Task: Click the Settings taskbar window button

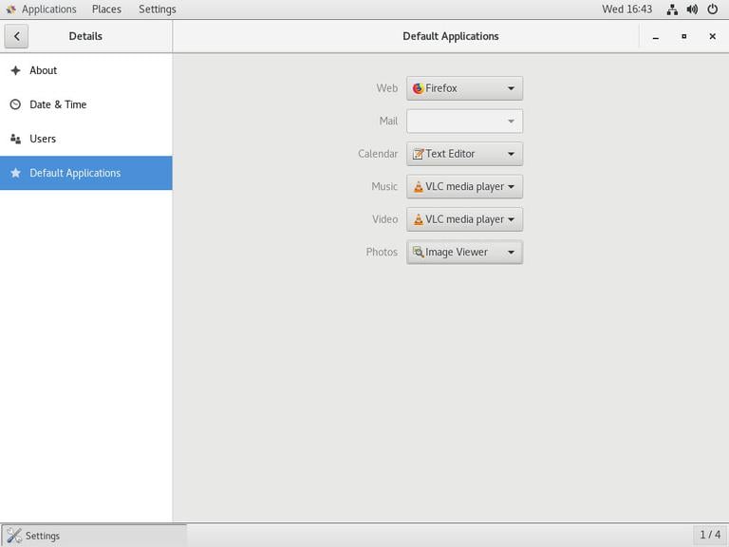Action: [x=94, y=536]
